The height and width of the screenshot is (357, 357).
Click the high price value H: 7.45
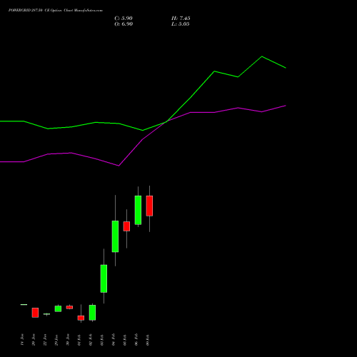pyautogui.click(x=181, y=19)
